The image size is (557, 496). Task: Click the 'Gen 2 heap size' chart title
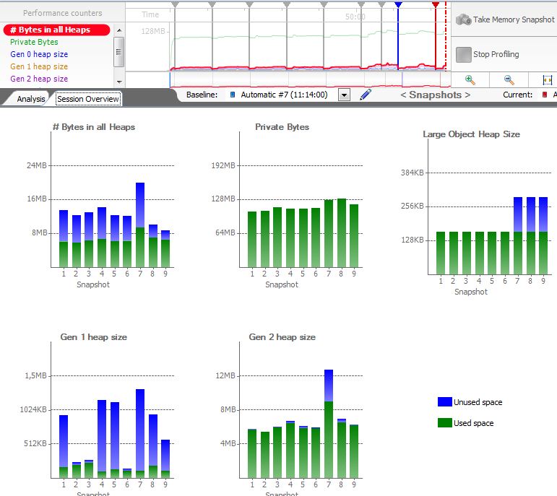point(282,337)
